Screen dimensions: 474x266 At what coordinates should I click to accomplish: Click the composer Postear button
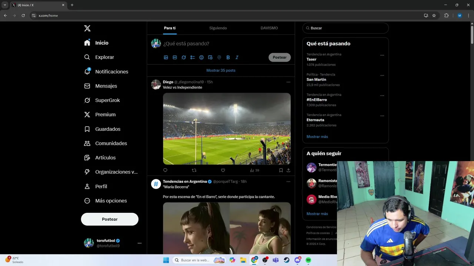coord(280,57)
